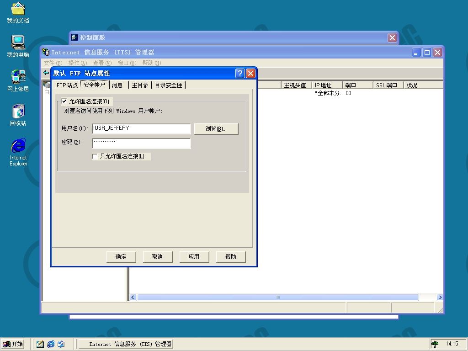The image size is (468, 351).
Task: Collapse the tree node minus expander
Action: point(47,92)
